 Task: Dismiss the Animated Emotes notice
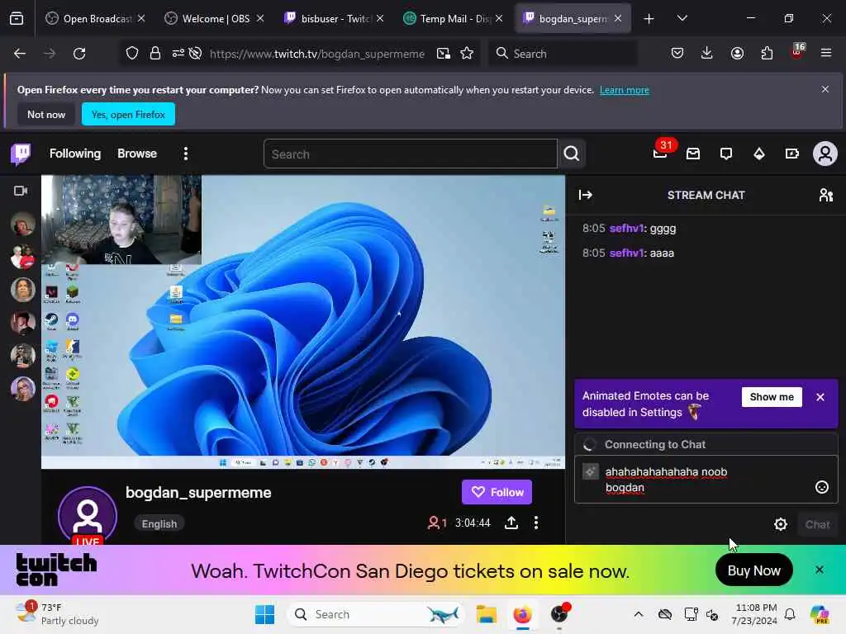click(820, 397)
